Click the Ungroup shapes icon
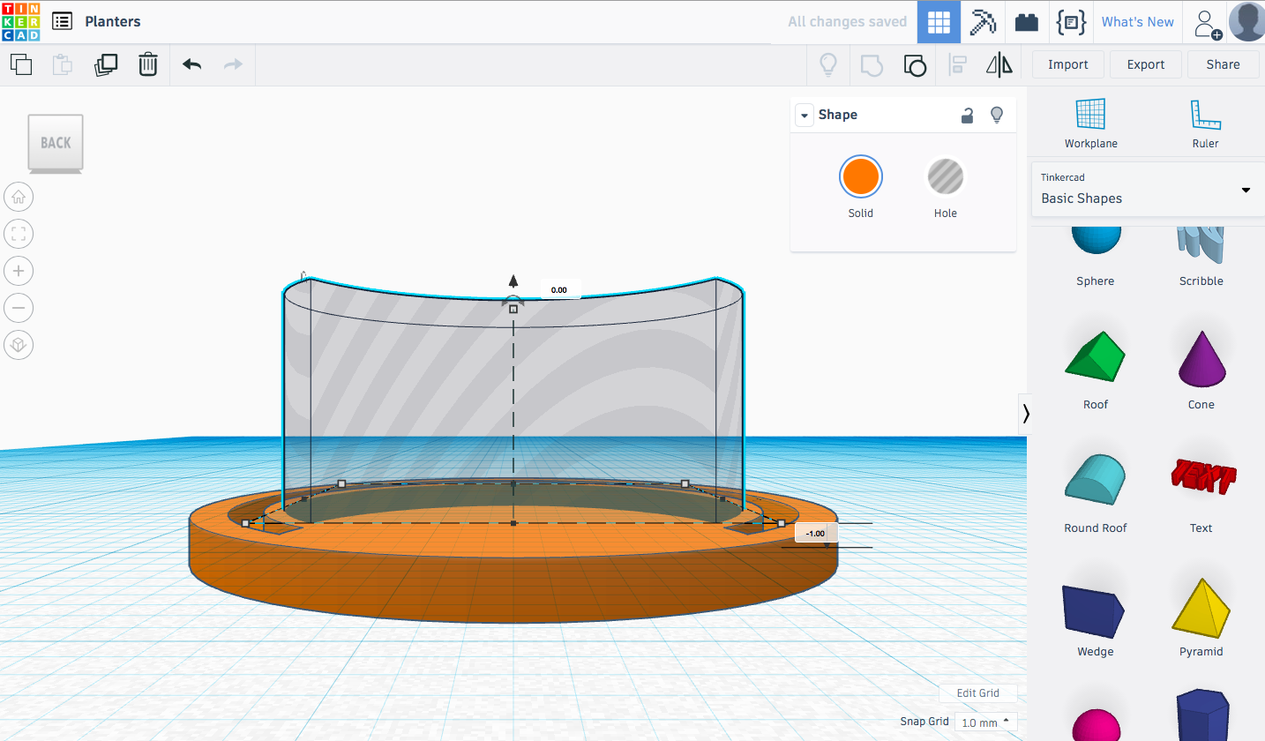 tap(915, 64)
